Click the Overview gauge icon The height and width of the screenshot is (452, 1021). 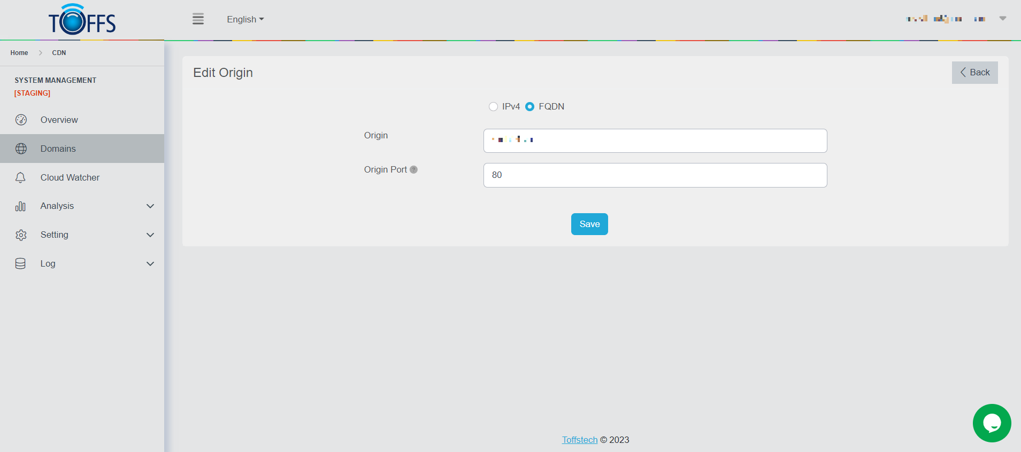point(21,120)
